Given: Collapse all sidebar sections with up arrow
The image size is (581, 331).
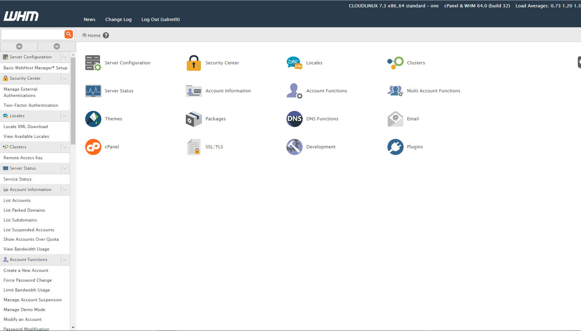Looking at the screenshot, I should 19,47.
